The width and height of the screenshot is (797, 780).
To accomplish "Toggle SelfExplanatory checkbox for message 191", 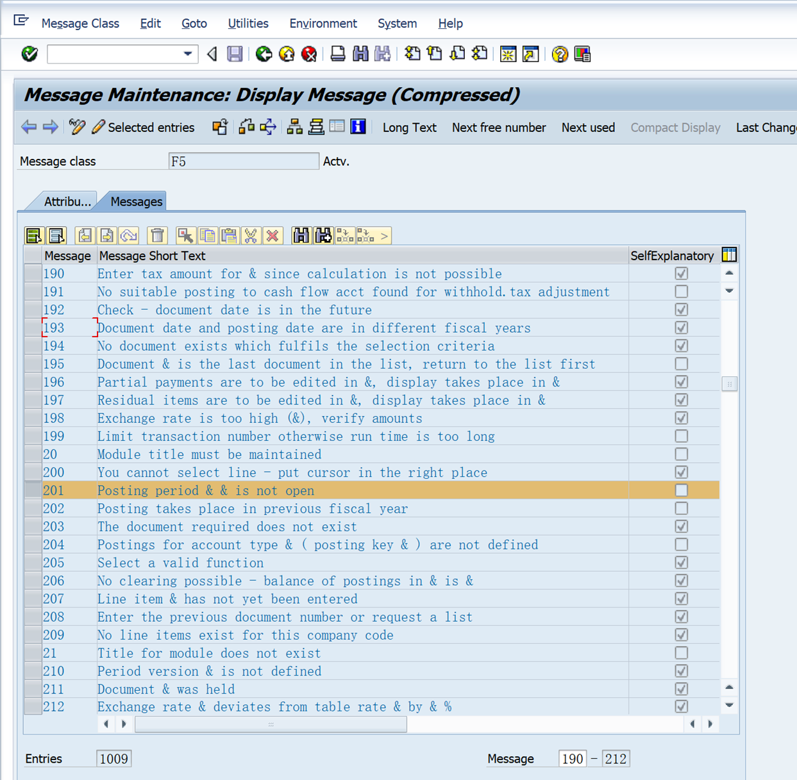I will pyautogui.click(x=681, y=292).
